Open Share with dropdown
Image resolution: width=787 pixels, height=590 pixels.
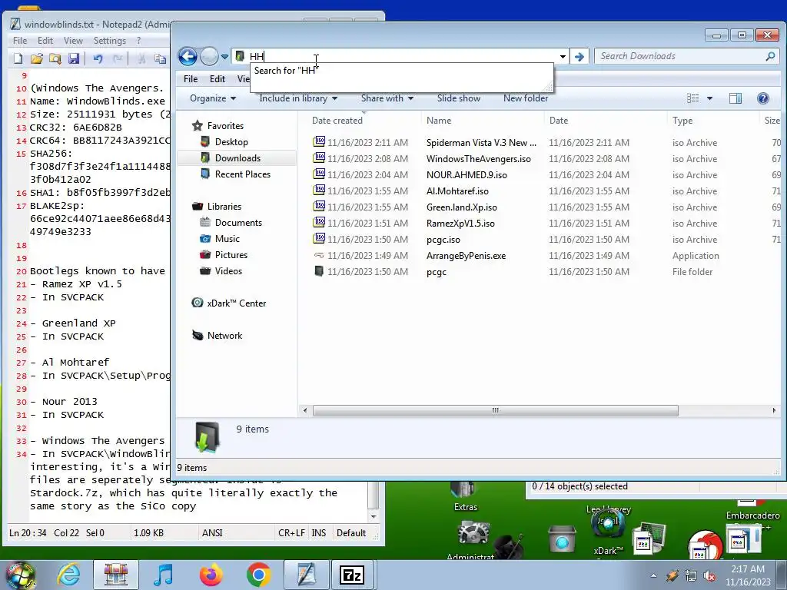coord(387,98)
